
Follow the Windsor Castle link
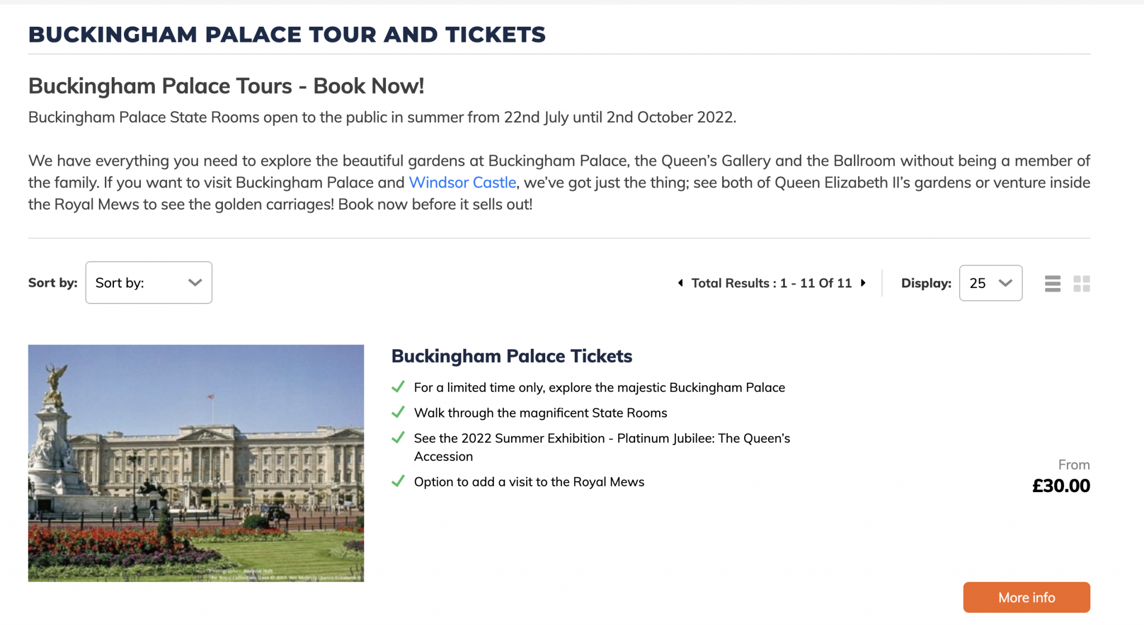(463, 182)
